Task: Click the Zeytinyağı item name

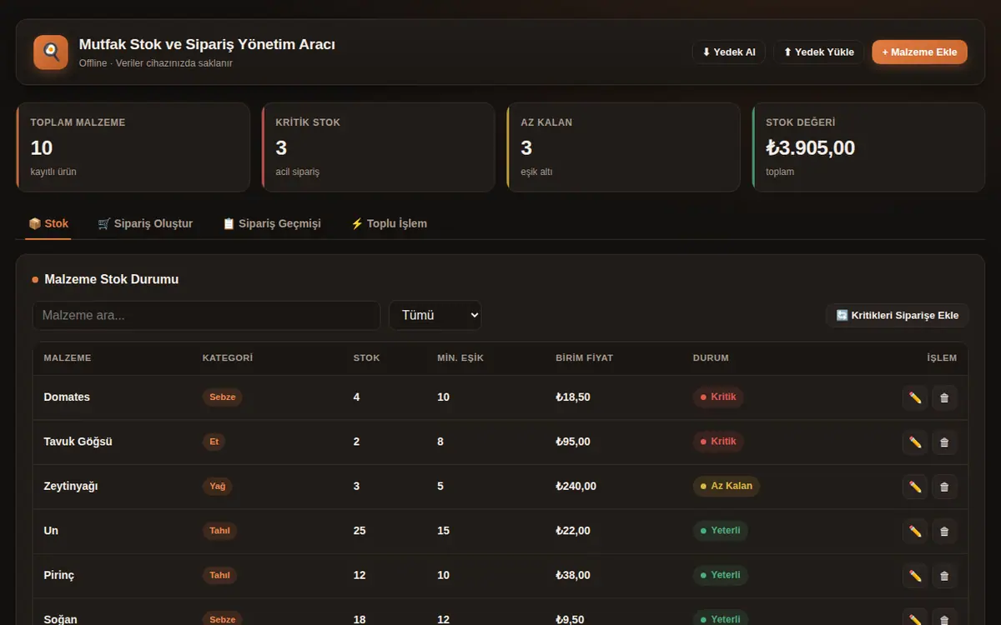Action: click(x=71, y=487)
